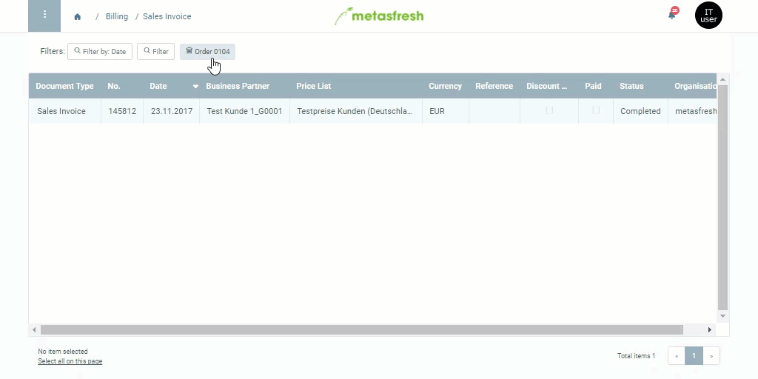Image resolution: width=758 pixels, height=379 pixels.
Task: Remove the Order 0104 filter tag
Action: tap(207, 51)
